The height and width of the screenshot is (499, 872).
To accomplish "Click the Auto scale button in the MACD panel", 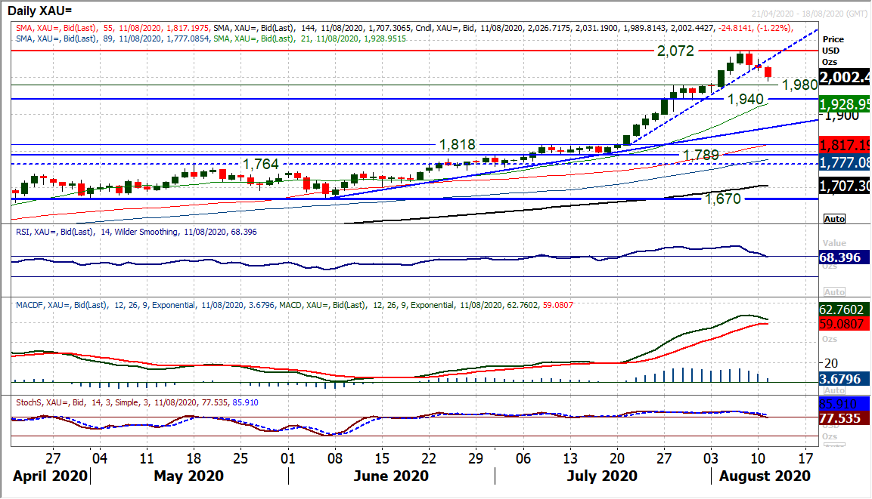I will 834,390.
